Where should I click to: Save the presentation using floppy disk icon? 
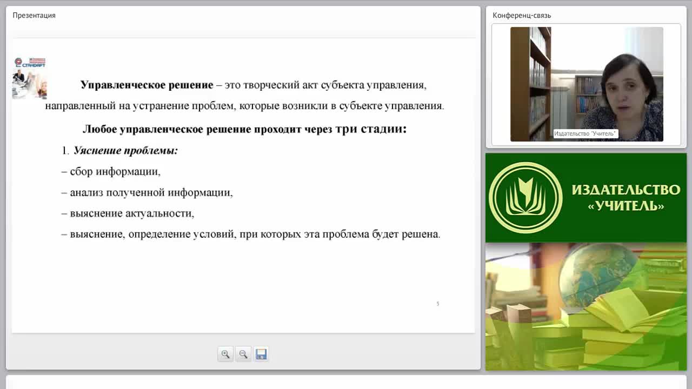[x=261, y=354]
